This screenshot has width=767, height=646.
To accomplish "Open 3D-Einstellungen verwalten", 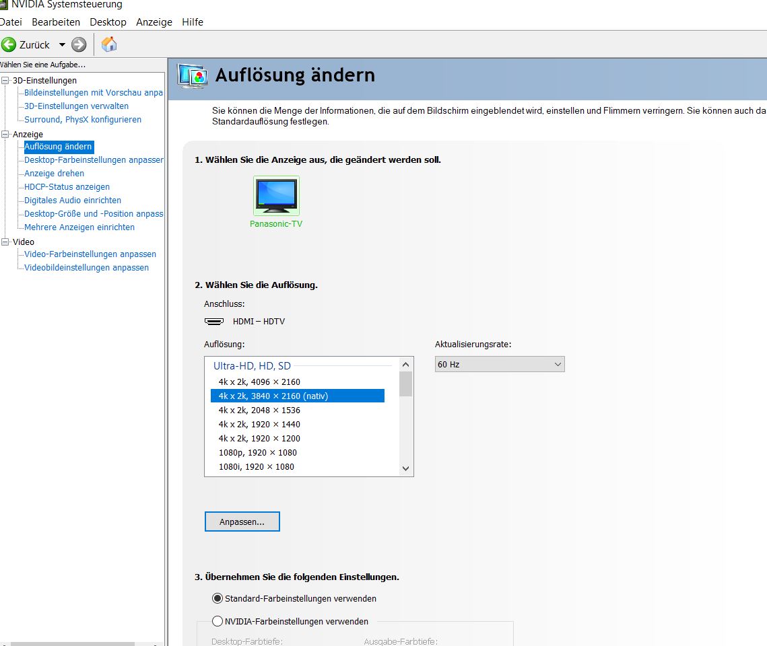I will coord(76,106).
